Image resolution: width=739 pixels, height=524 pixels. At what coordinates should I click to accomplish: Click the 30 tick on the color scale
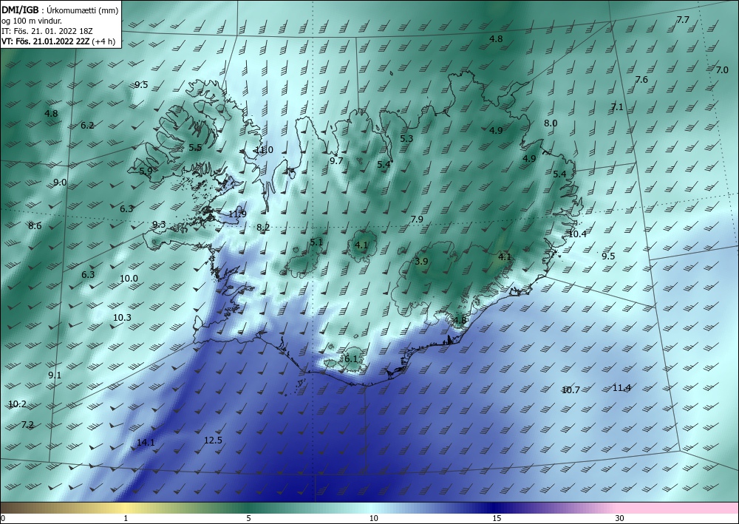[x=620, y=519]
